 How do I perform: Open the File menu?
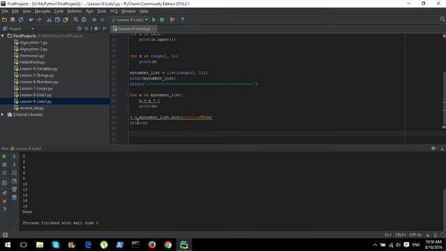[5, 11]
